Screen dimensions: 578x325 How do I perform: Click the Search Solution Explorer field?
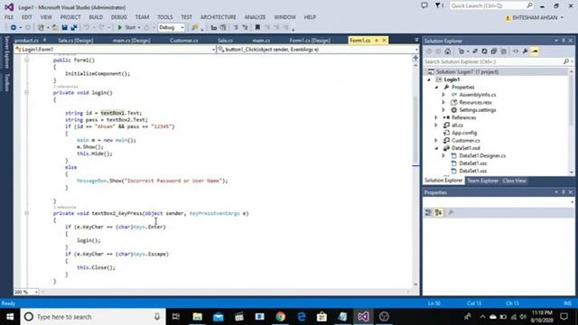494,62
